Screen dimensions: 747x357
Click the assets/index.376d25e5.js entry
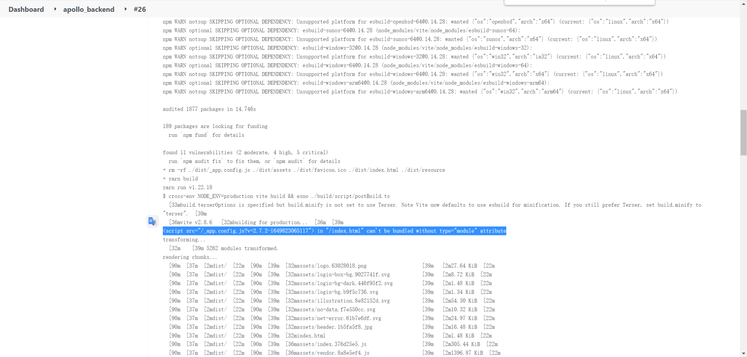click(326, 344)
